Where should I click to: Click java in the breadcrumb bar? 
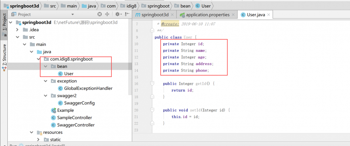coord(89,6)
